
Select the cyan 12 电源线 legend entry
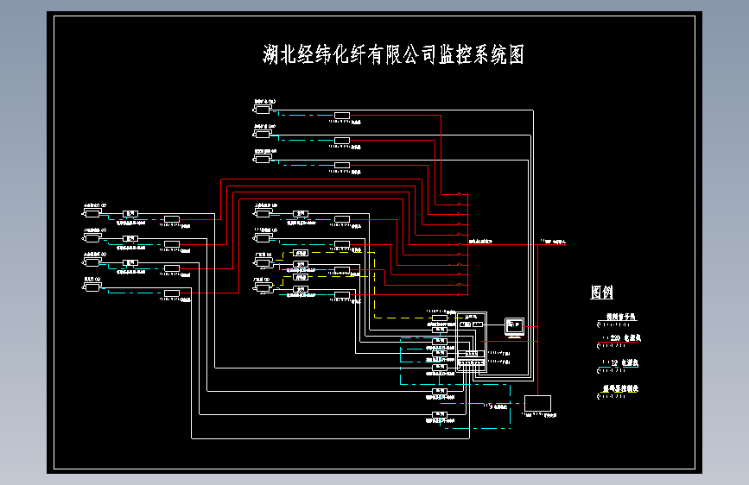(x=618, y=366)
